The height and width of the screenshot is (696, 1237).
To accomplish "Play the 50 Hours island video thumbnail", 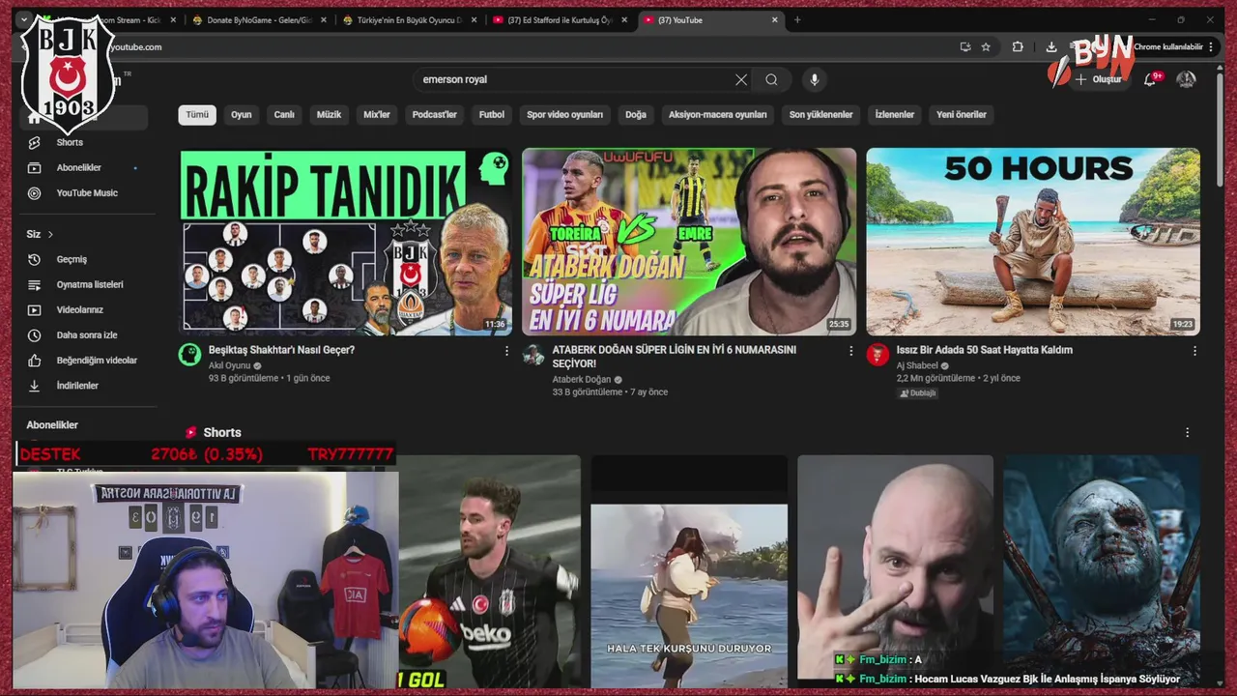I will pos(1033,242).
